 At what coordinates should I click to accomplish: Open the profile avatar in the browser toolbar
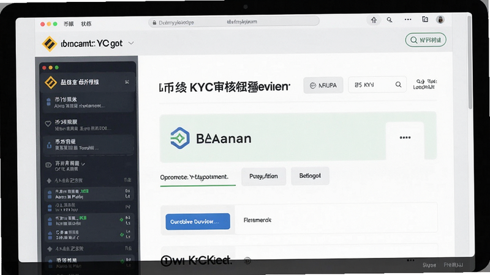point(440,20)
